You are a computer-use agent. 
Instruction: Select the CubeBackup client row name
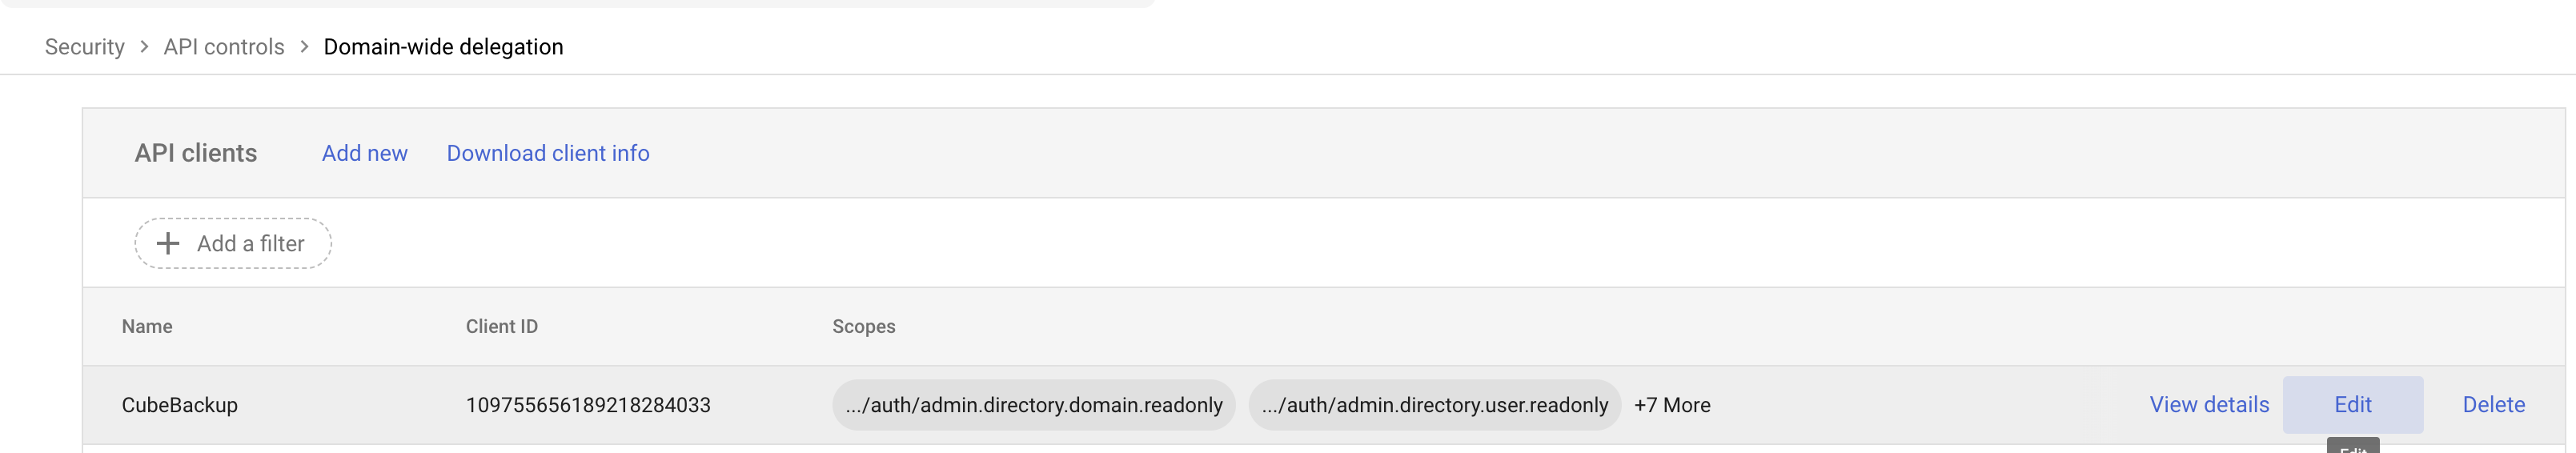pos(180,405)
